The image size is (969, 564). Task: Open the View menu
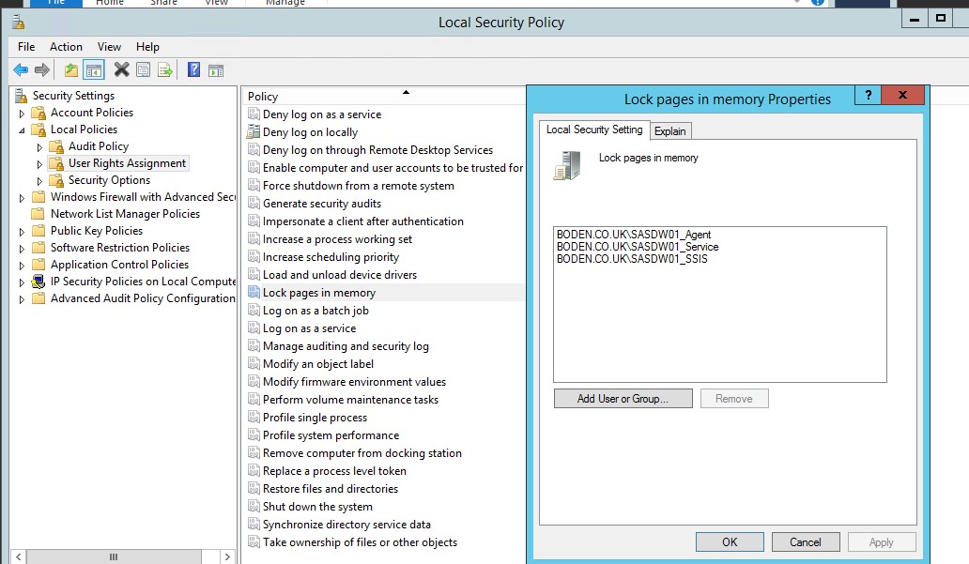pos(109,47)
